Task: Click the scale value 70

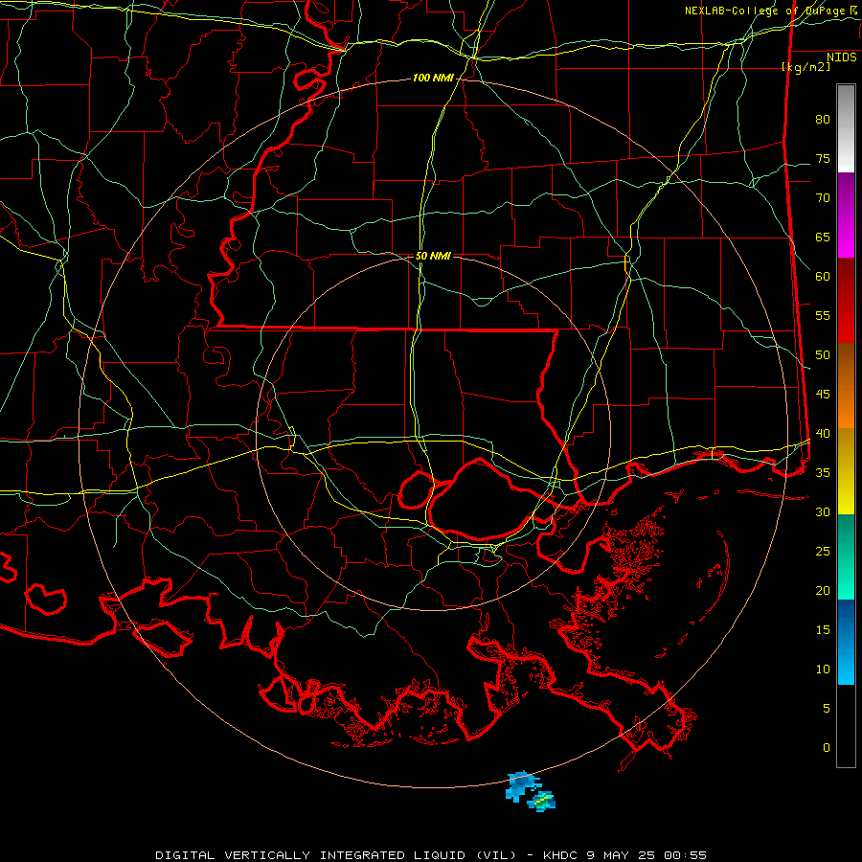Action: [x=823, y=198]
